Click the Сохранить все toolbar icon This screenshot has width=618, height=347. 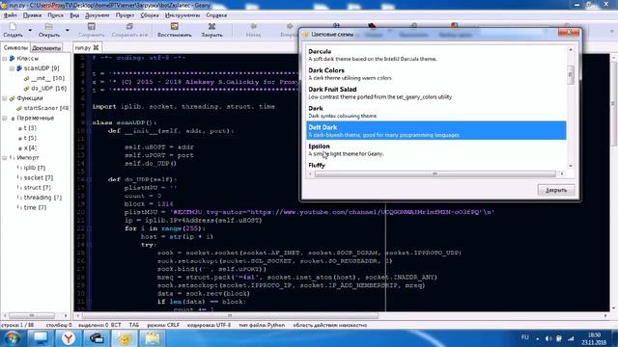point(129,30)
